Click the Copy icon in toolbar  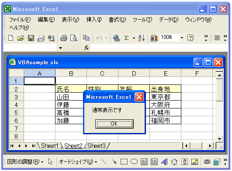pyautogui.click(x=86, y=38)
